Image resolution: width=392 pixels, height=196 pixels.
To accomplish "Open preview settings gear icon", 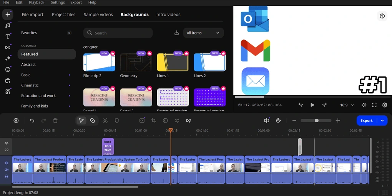I will pyautogui.click(x=385, y=105).
